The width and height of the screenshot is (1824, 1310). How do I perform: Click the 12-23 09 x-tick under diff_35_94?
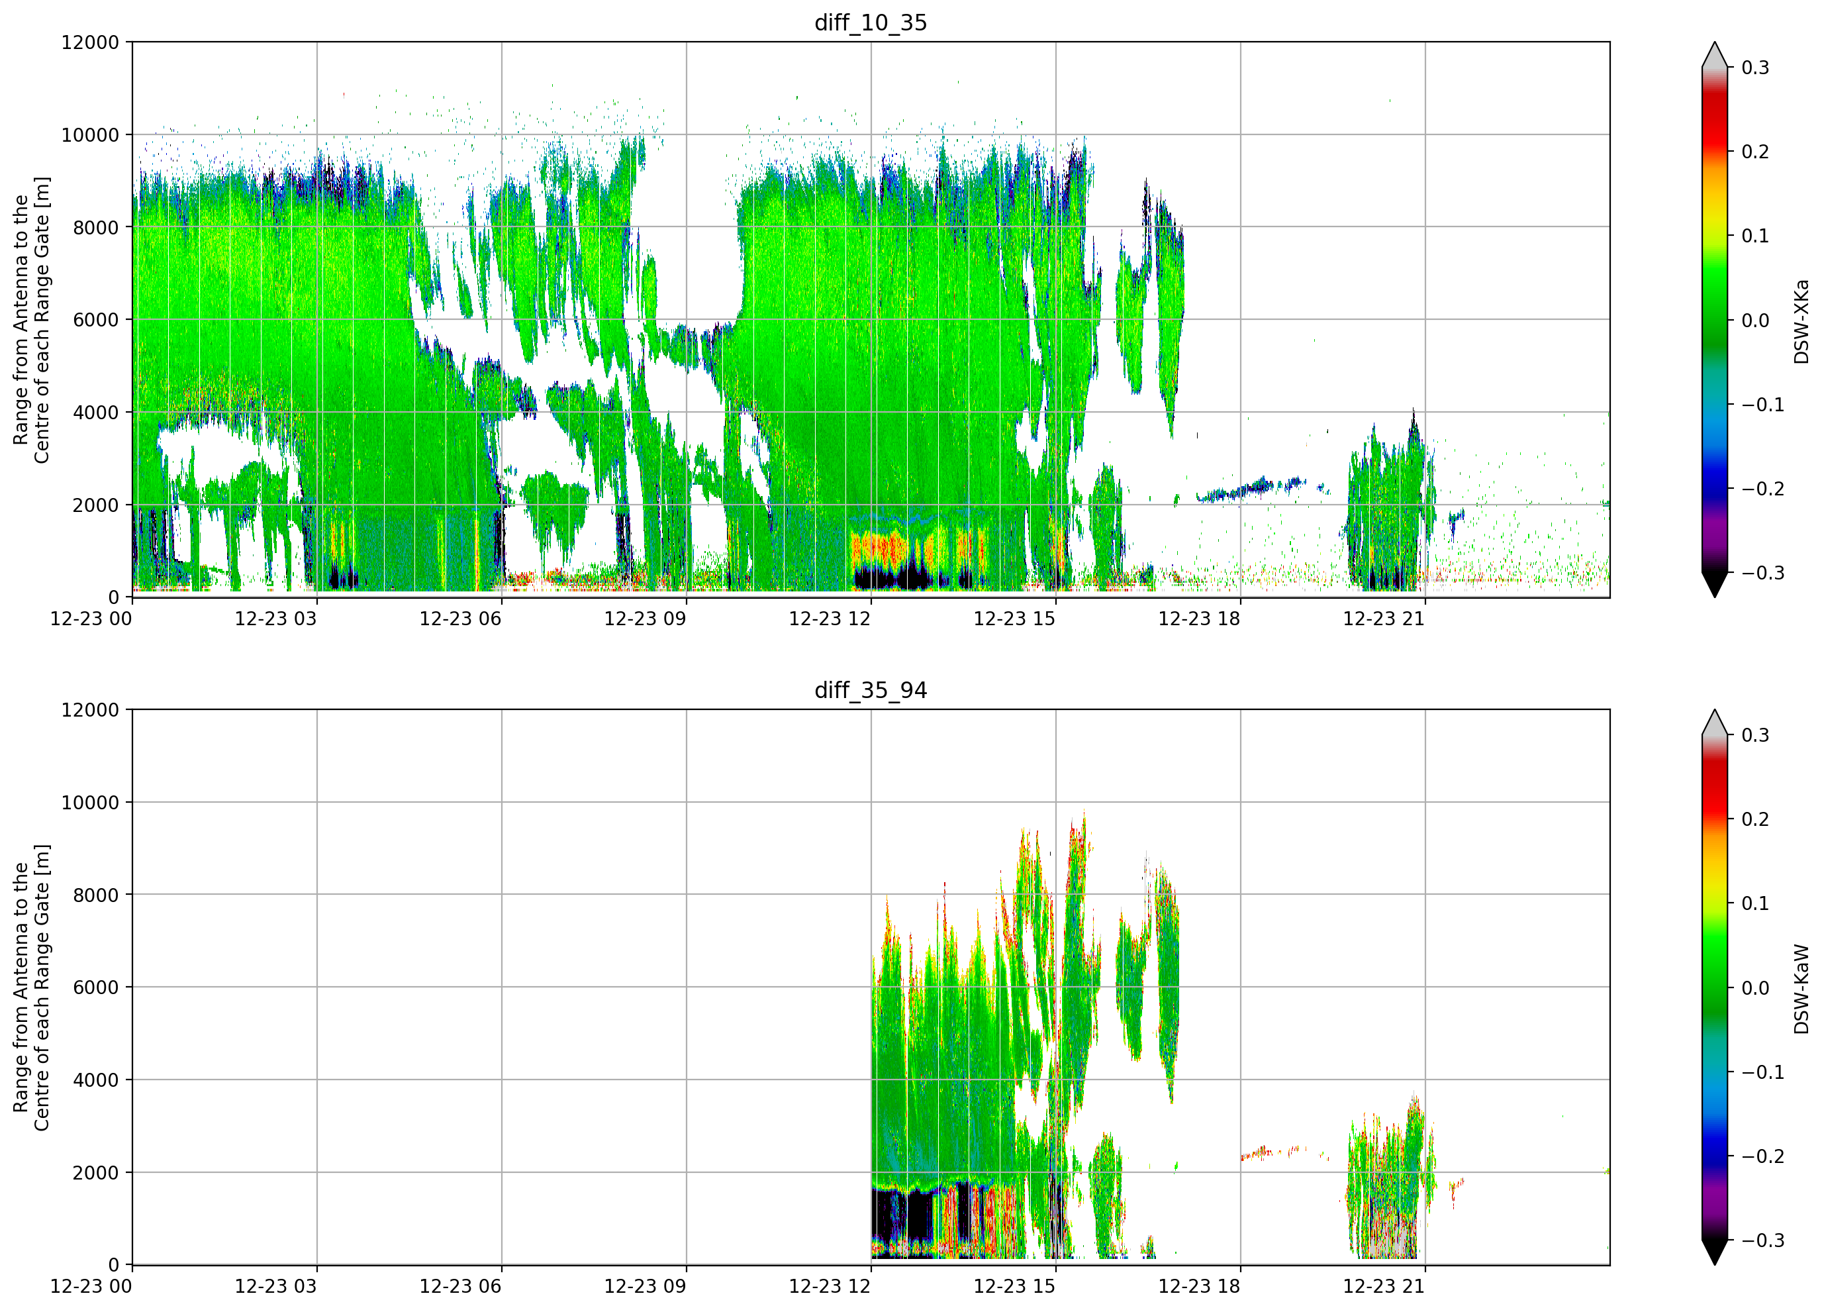(x=645, y=1287)
